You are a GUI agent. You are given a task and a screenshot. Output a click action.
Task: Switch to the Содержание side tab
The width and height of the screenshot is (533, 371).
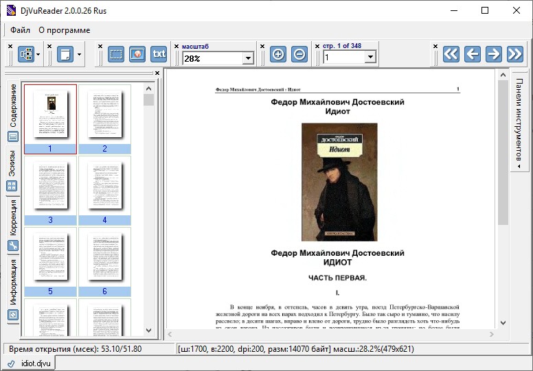click(12, 106)
